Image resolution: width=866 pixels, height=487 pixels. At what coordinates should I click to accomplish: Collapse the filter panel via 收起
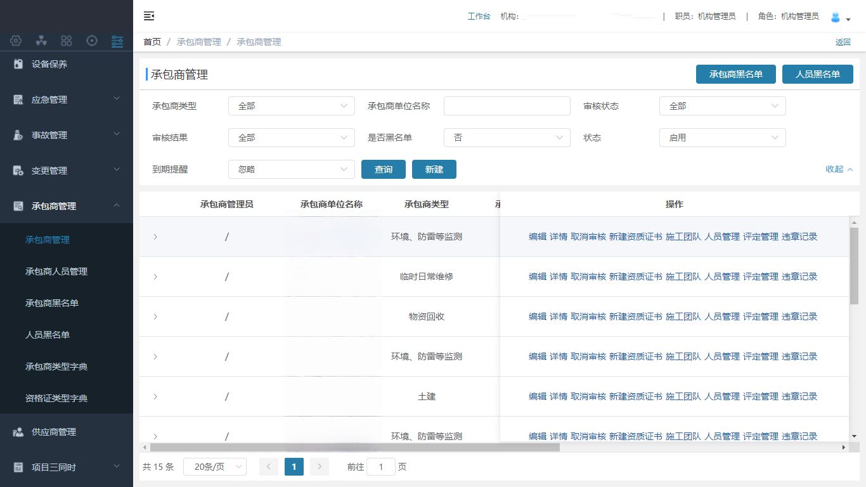(839, 169)
